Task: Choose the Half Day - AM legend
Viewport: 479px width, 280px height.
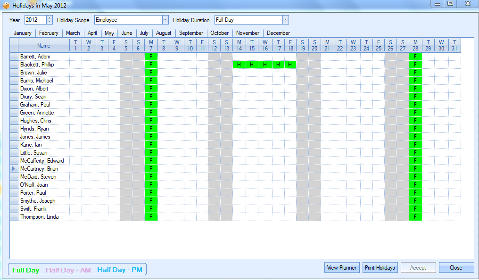Action: tap(68, 270)
